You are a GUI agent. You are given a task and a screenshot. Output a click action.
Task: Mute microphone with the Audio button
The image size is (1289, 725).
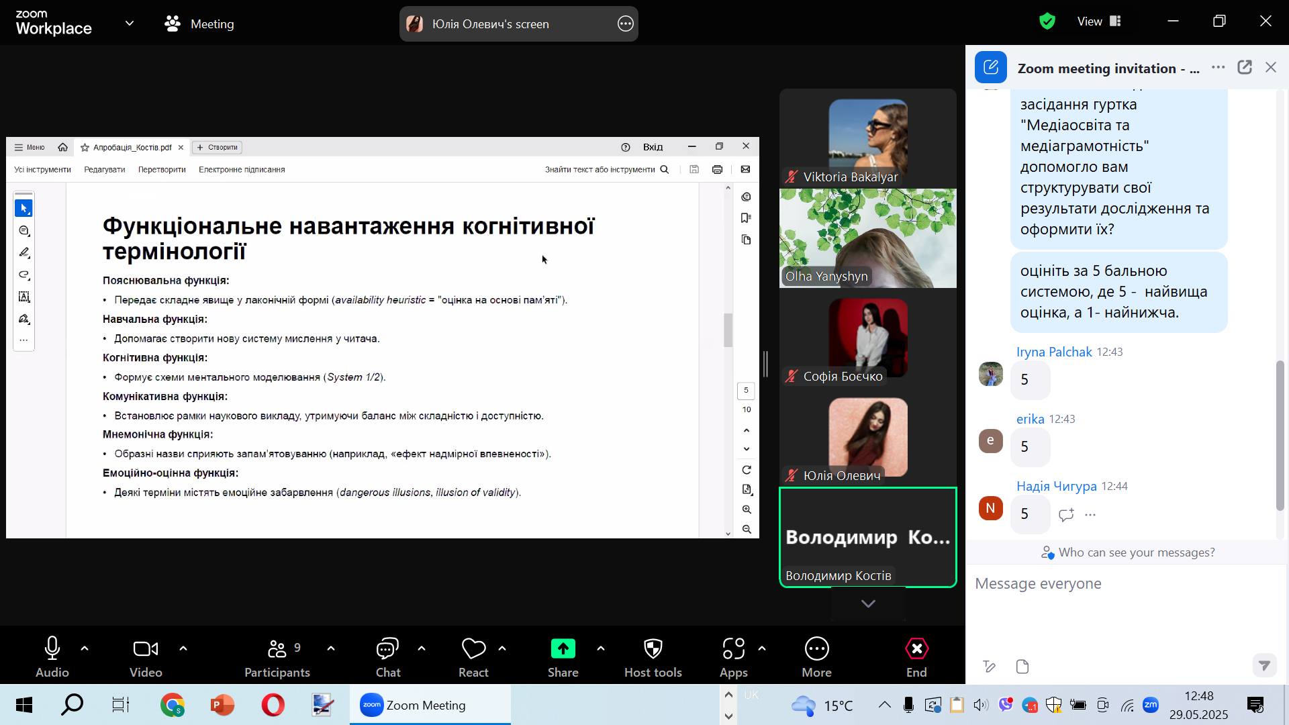[x=52, y=657]
